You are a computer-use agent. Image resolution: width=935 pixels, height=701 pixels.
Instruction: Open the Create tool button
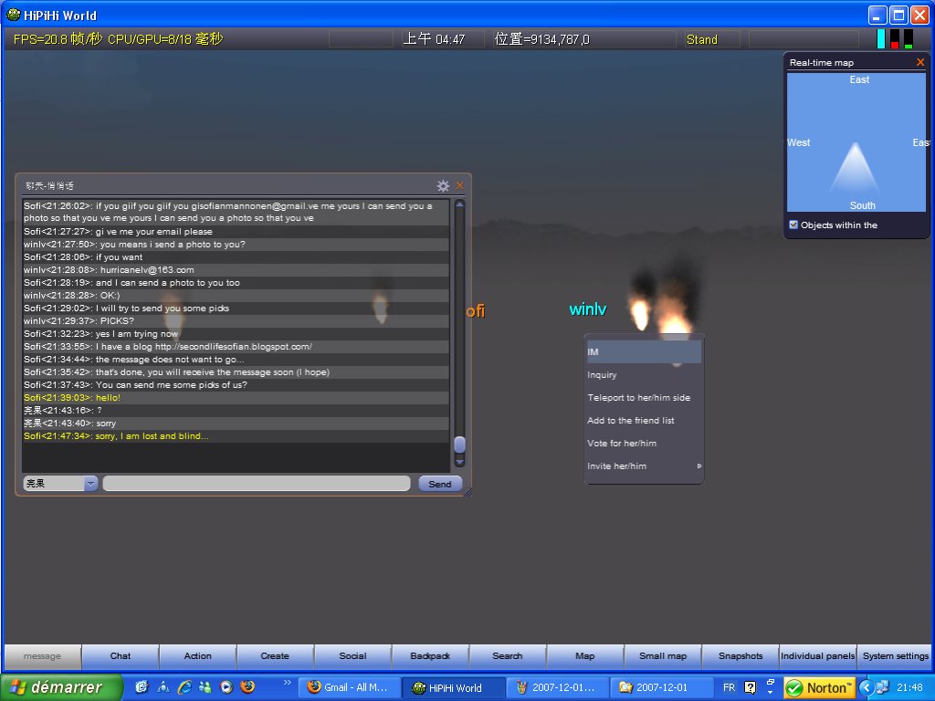pos(276,656)
